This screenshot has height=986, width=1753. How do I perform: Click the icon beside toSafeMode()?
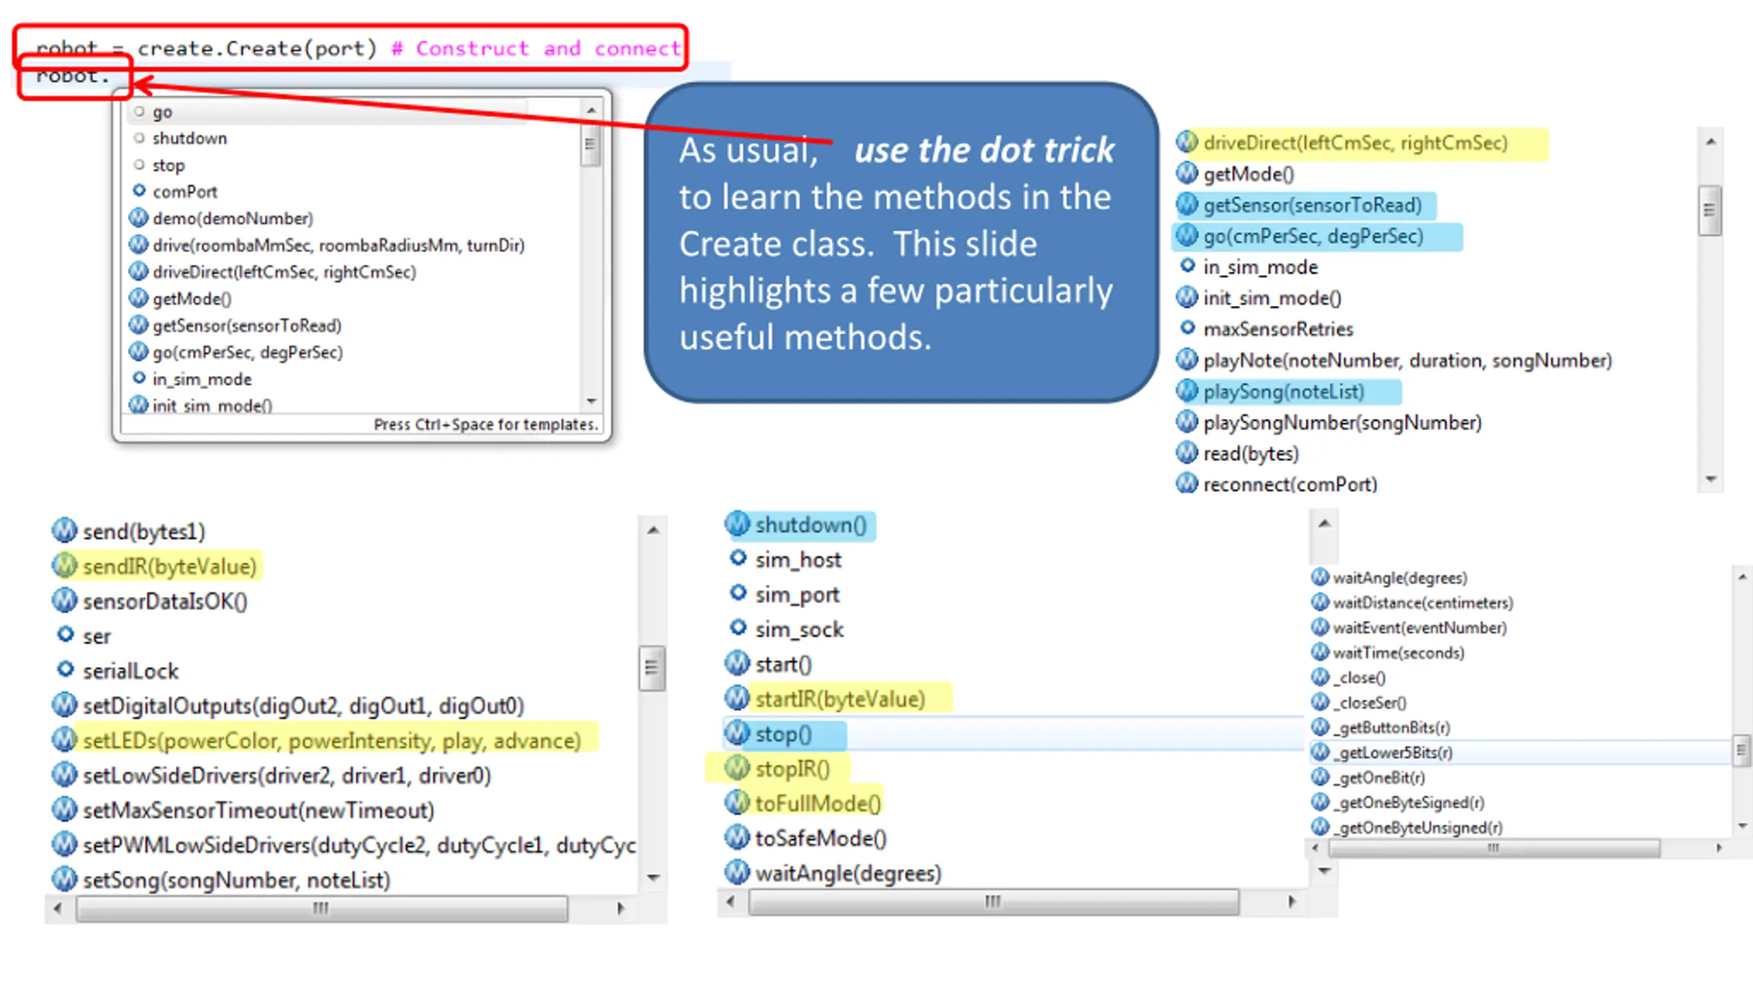737,837
